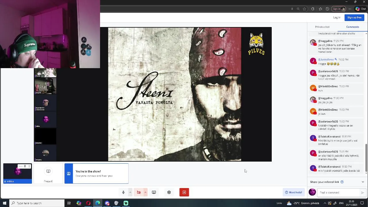Open the browser favorites list icon

320,9
